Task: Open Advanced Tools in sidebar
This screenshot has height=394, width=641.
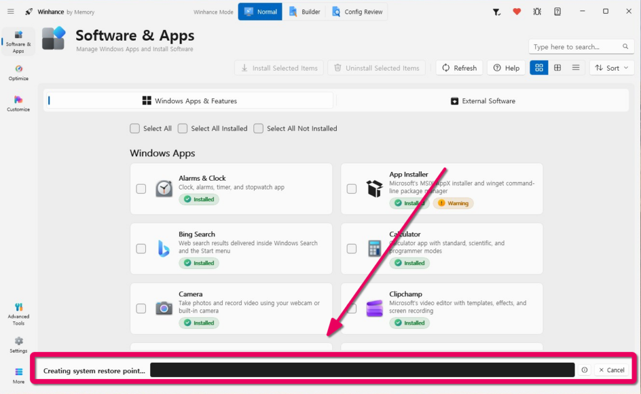Action: (x=18, y=314)
